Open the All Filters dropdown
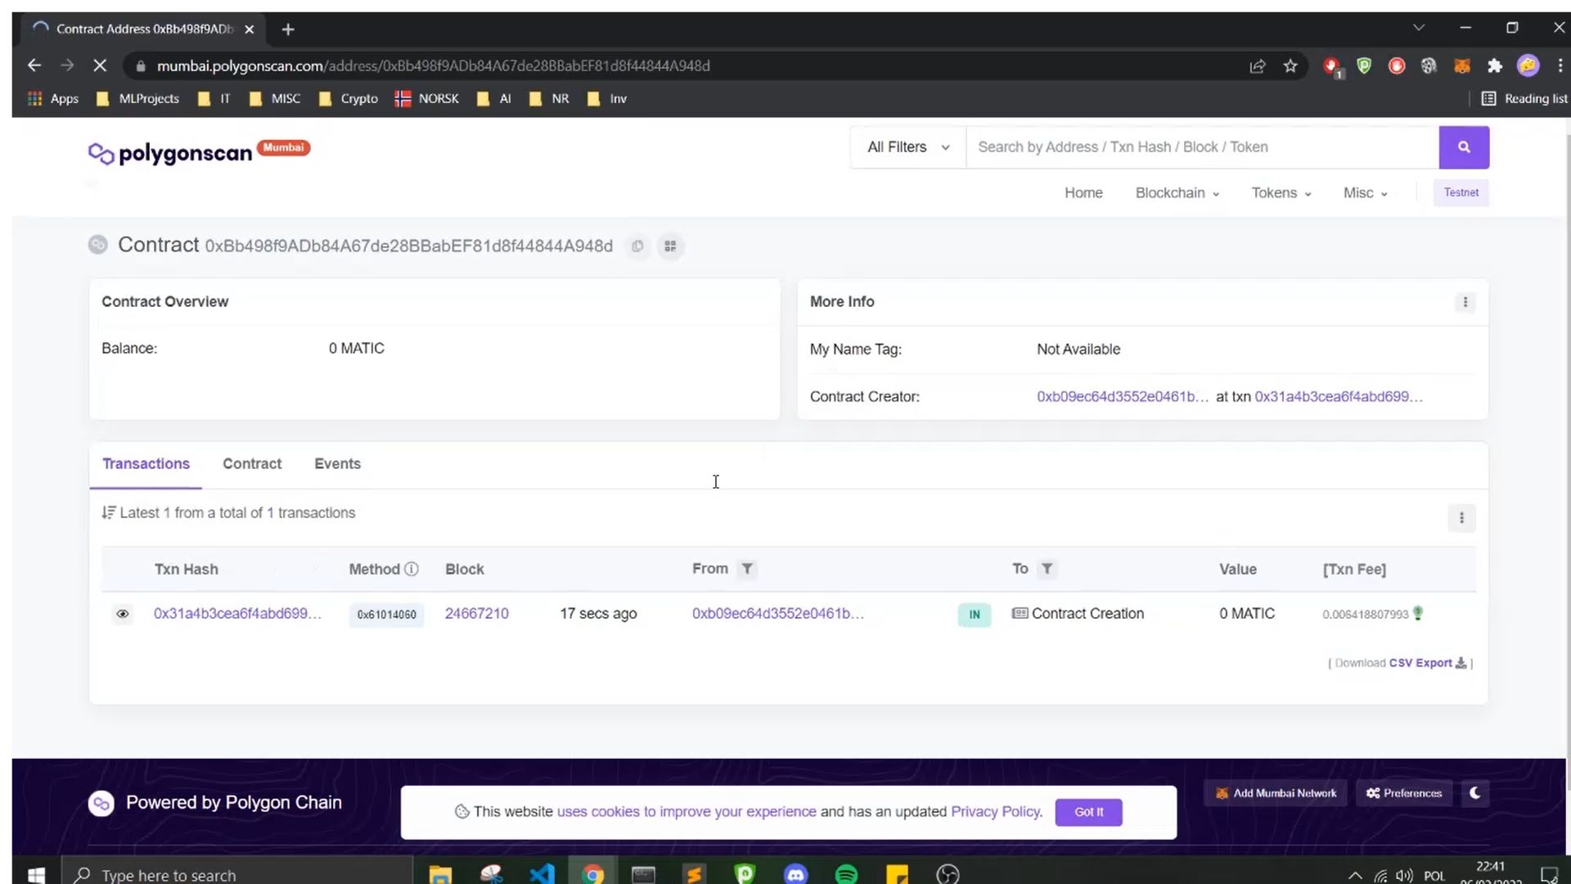The width and height of the screenshot is (1571, 884). [x=908, y=147]
